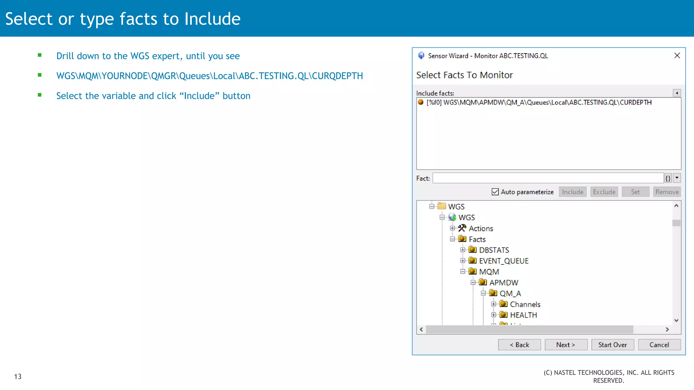
Task: Select the DBSTATS folder icon
Action: 472,250
